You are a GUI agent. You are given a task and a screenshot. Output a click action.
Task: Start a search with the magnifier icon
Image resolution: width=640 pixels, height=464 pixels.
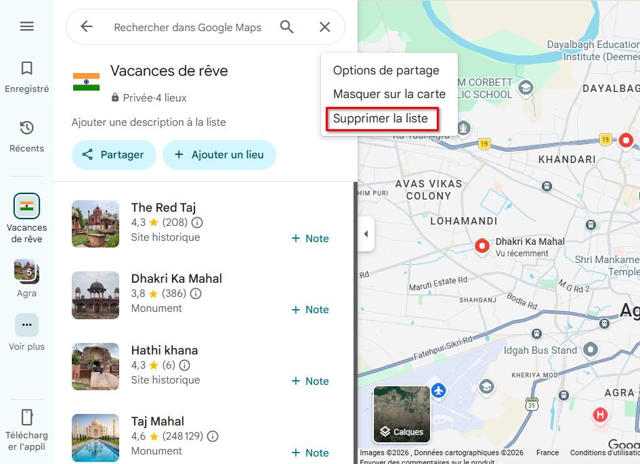pos(286,27)
